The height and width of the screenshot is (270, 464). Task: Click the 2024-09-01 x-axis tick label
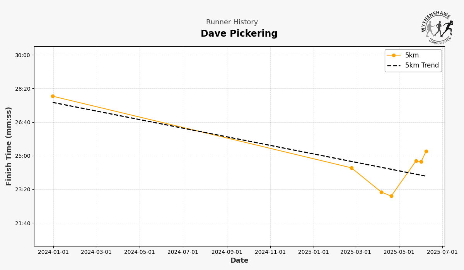coord(227,252)
